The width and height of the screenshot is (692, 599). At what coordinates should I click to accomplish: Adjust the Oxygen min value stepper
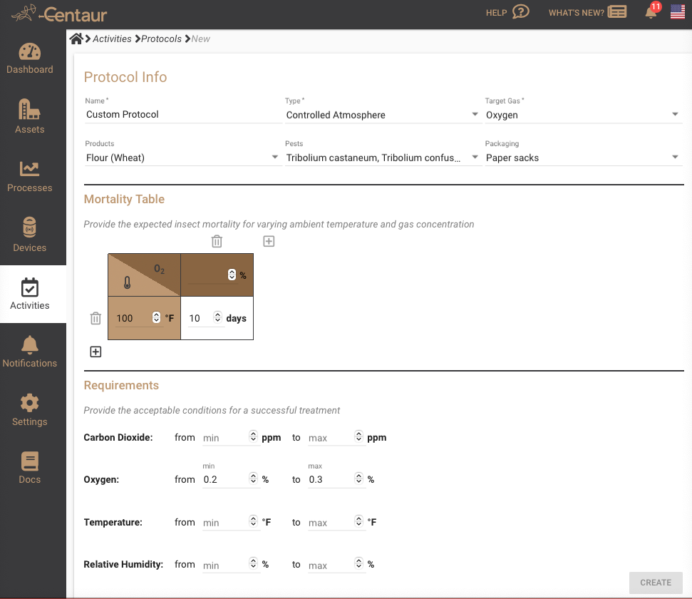click(253, 479)
